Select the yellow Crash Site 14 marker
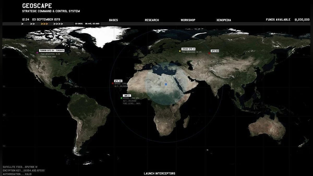The image size is (313, 176). (180, 51)
